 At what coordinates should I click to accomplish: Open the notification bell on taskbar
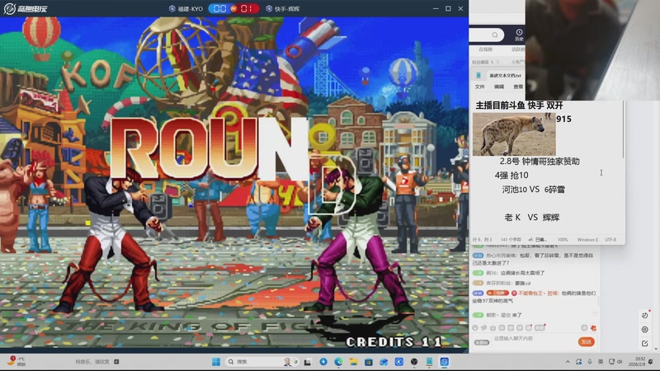coord(651,362)
